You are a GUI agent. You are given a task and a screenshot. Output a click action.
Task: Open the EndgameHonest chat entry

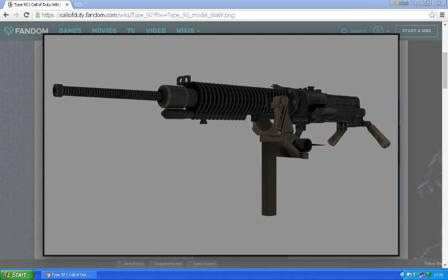point(165,263)
